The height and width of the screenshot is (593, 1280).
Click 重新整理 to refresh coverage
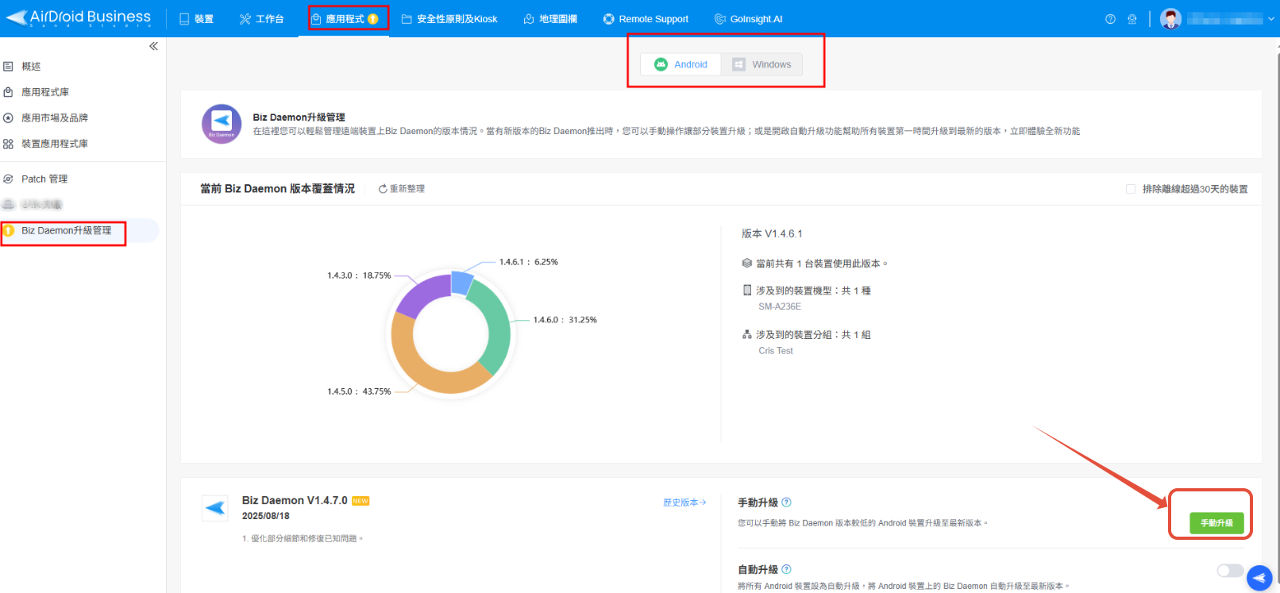coord(402,189)
